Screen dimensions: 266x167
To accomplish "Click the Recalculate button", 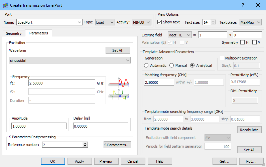I will click(x=249, y=130).
